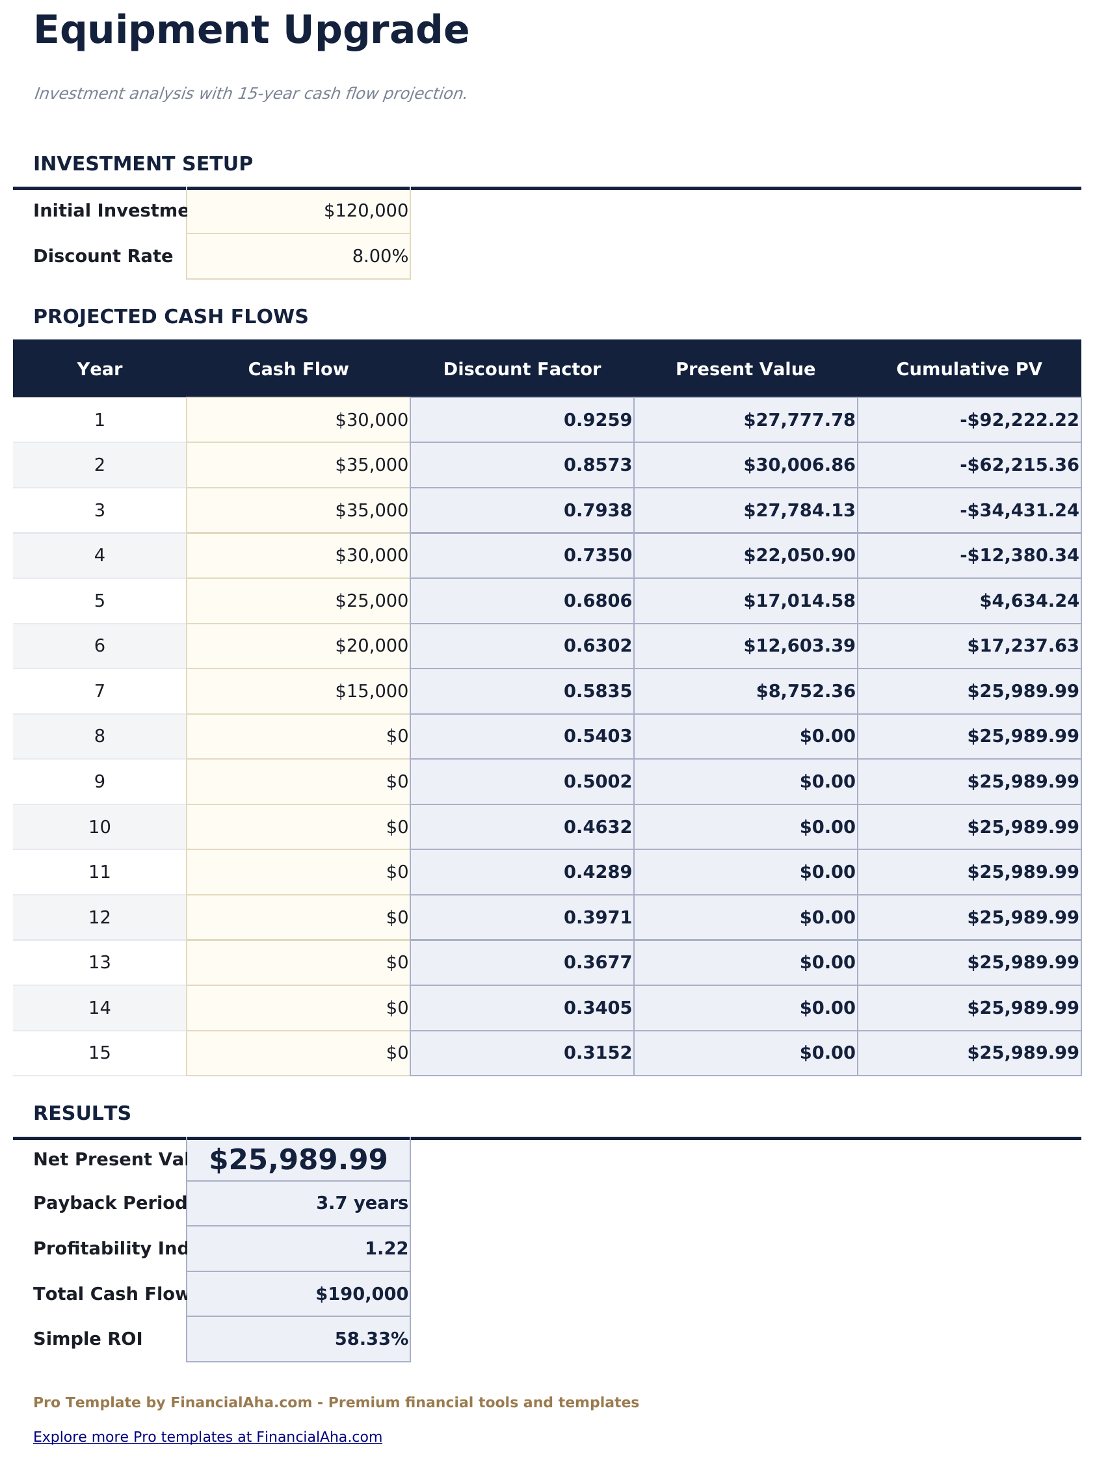Select the Discount Rate input field
1095x1458 pixels.
click(x=298, y=256)
